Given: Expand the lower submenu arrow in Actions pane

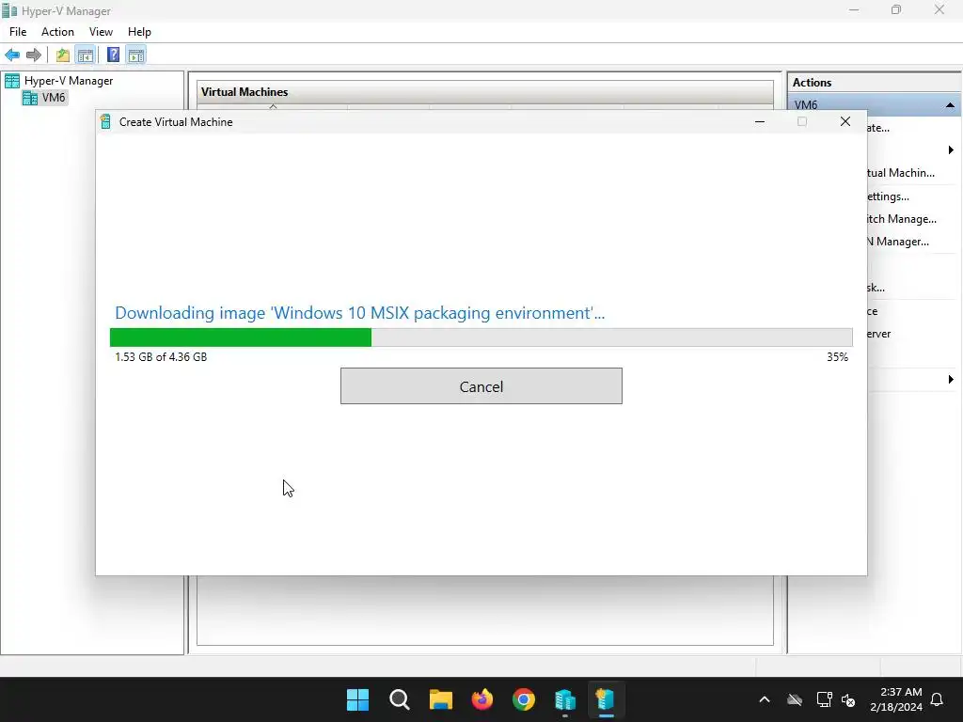Looking at the screenshot, I should (951, 380).
